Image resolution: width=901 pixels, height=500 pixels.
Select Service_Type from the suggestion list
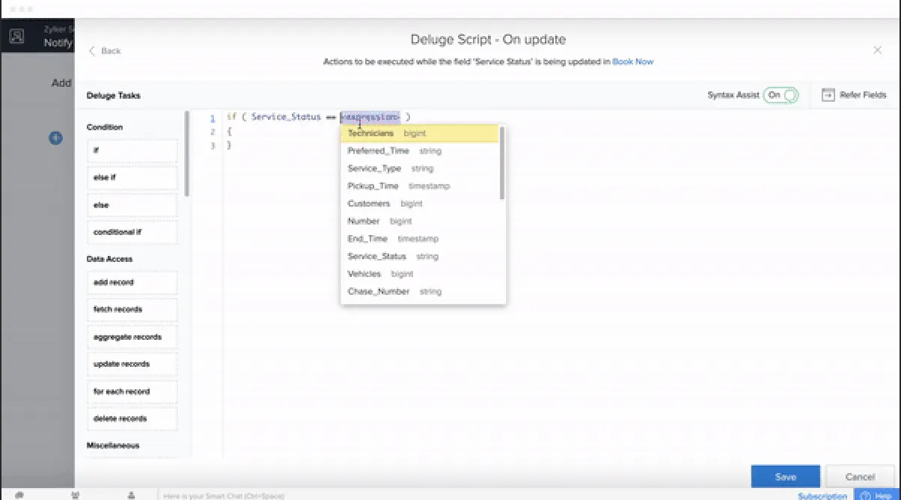click(419, 168)
